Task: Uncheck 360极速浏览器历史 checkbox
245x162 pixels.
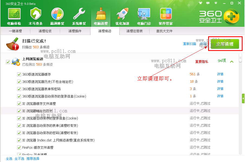Action: point(19,82)
